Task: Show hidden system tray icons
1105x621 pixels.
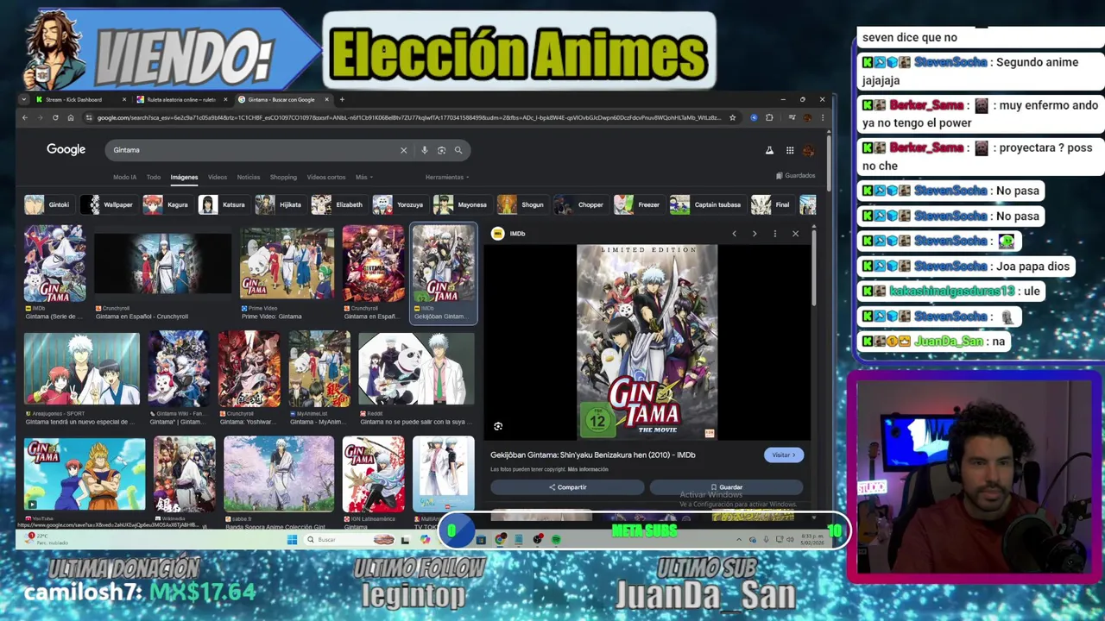Action: pyautogui.click(x=738, y=540)
